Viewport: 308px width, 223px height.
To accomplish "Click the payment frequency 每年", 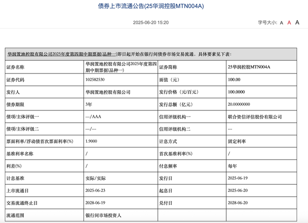I will [232, 166].
